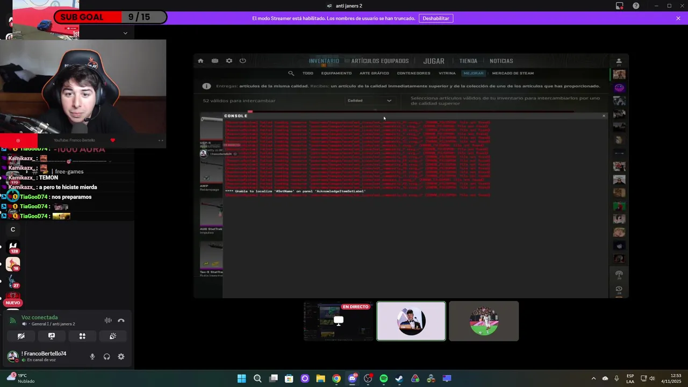Open Google Chrome from the taskbar
Image resolution: width=688 pixels, height=387 pixels.
pyautogui.click(x=336, y=378)
